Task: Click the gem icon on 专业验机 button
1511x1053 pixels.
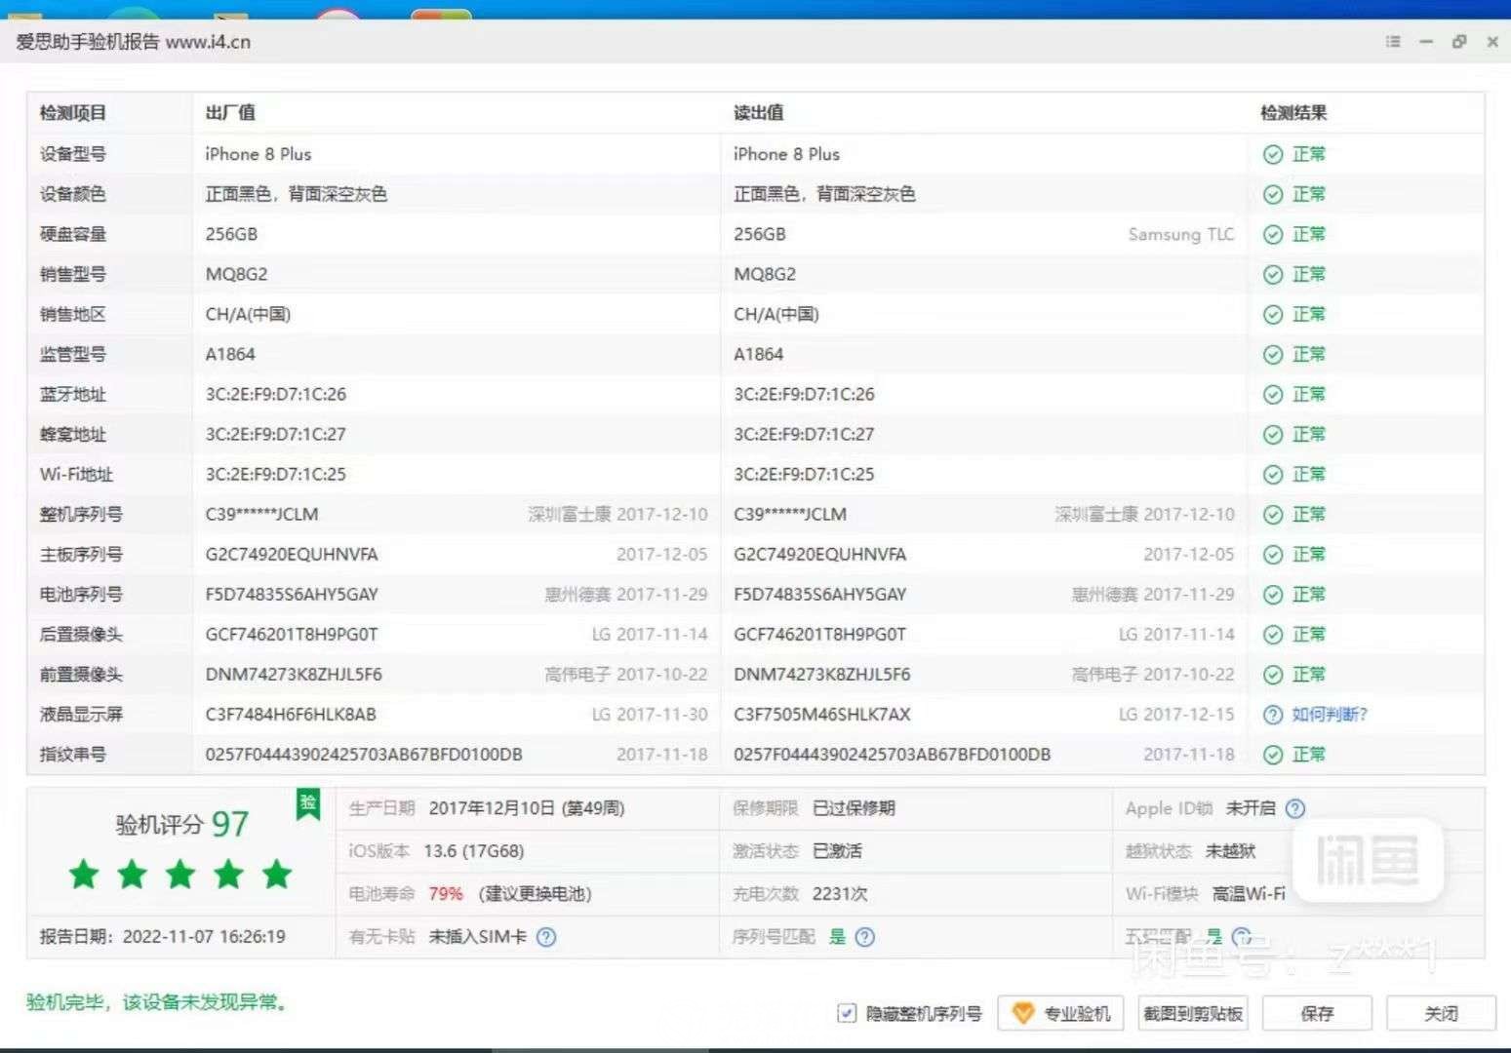Action: pos(1022,1013)
